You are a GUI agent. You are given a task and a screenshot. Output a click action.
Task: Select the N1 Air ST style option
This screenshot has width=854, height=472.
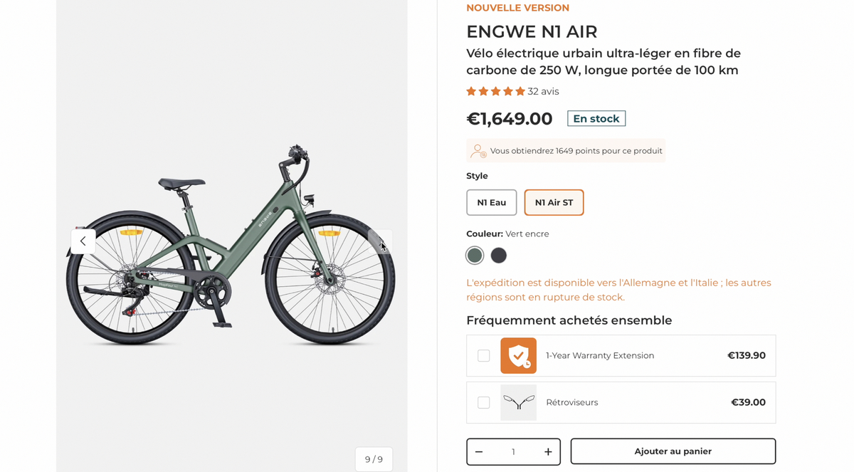pos(554,202)
